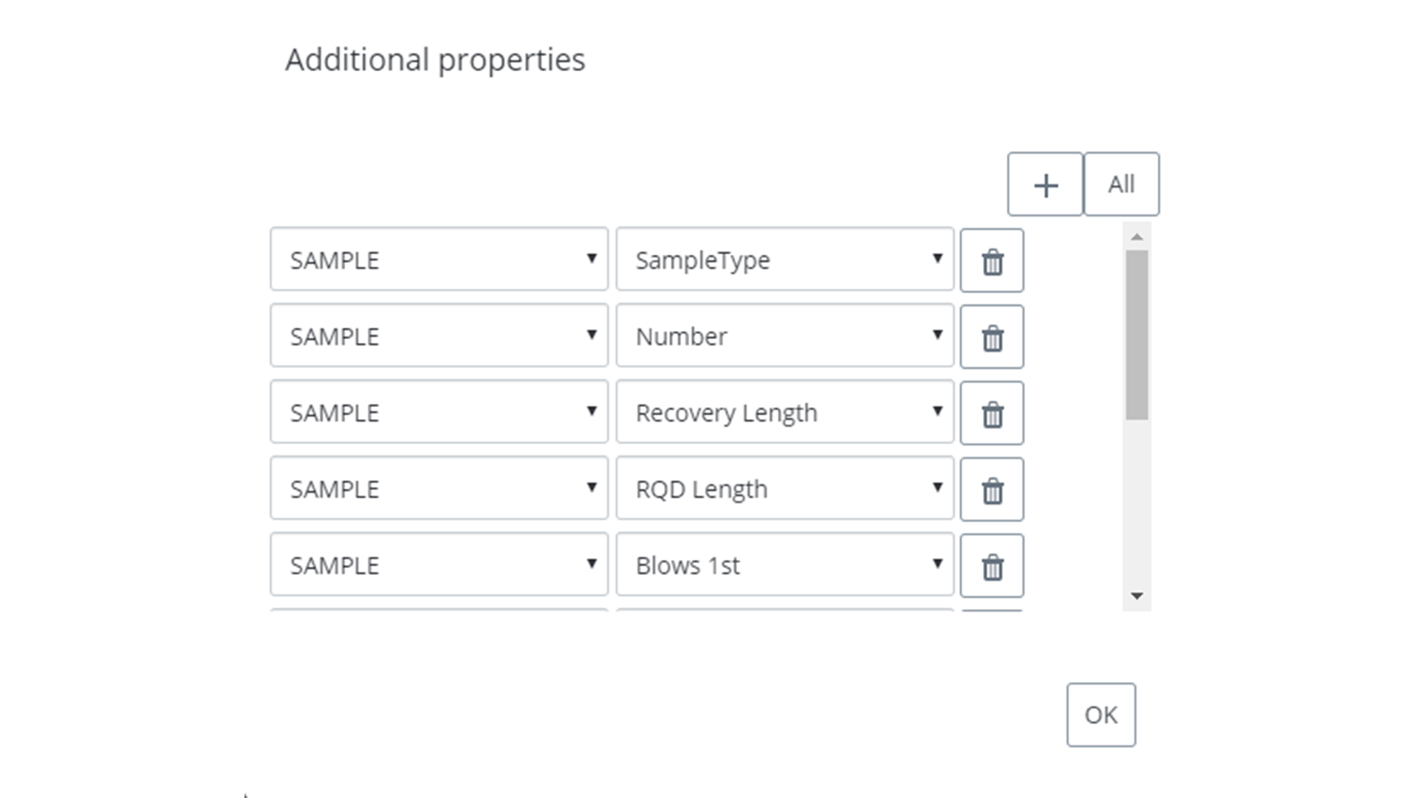The width and height of the screenshot is (1418, 798).
Task: Open the Blows 1st dropdown
Action: coord(785,565)
